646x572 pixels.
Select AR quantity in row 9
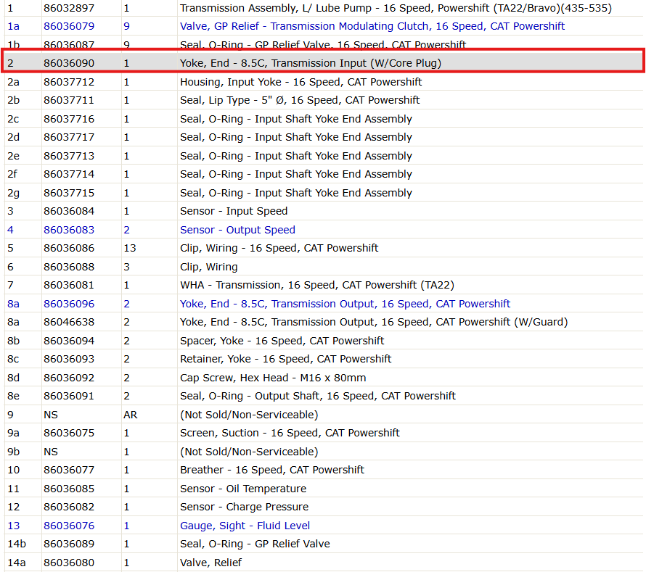point(130,415)
